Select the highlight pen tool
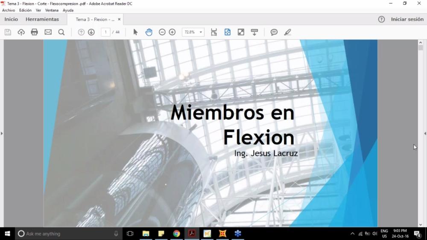Screen dimensions: 427x240 tap(287, 32)
